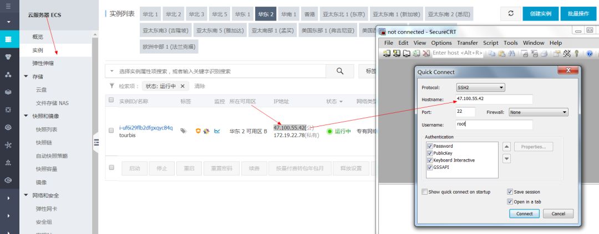Move authentication method up with arrow
The image size is (599, 234).
pos(506,147)
